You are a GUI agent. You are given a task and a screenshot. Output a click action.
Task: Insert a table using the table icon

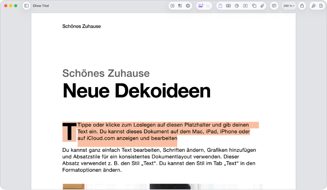click(228, 6)
